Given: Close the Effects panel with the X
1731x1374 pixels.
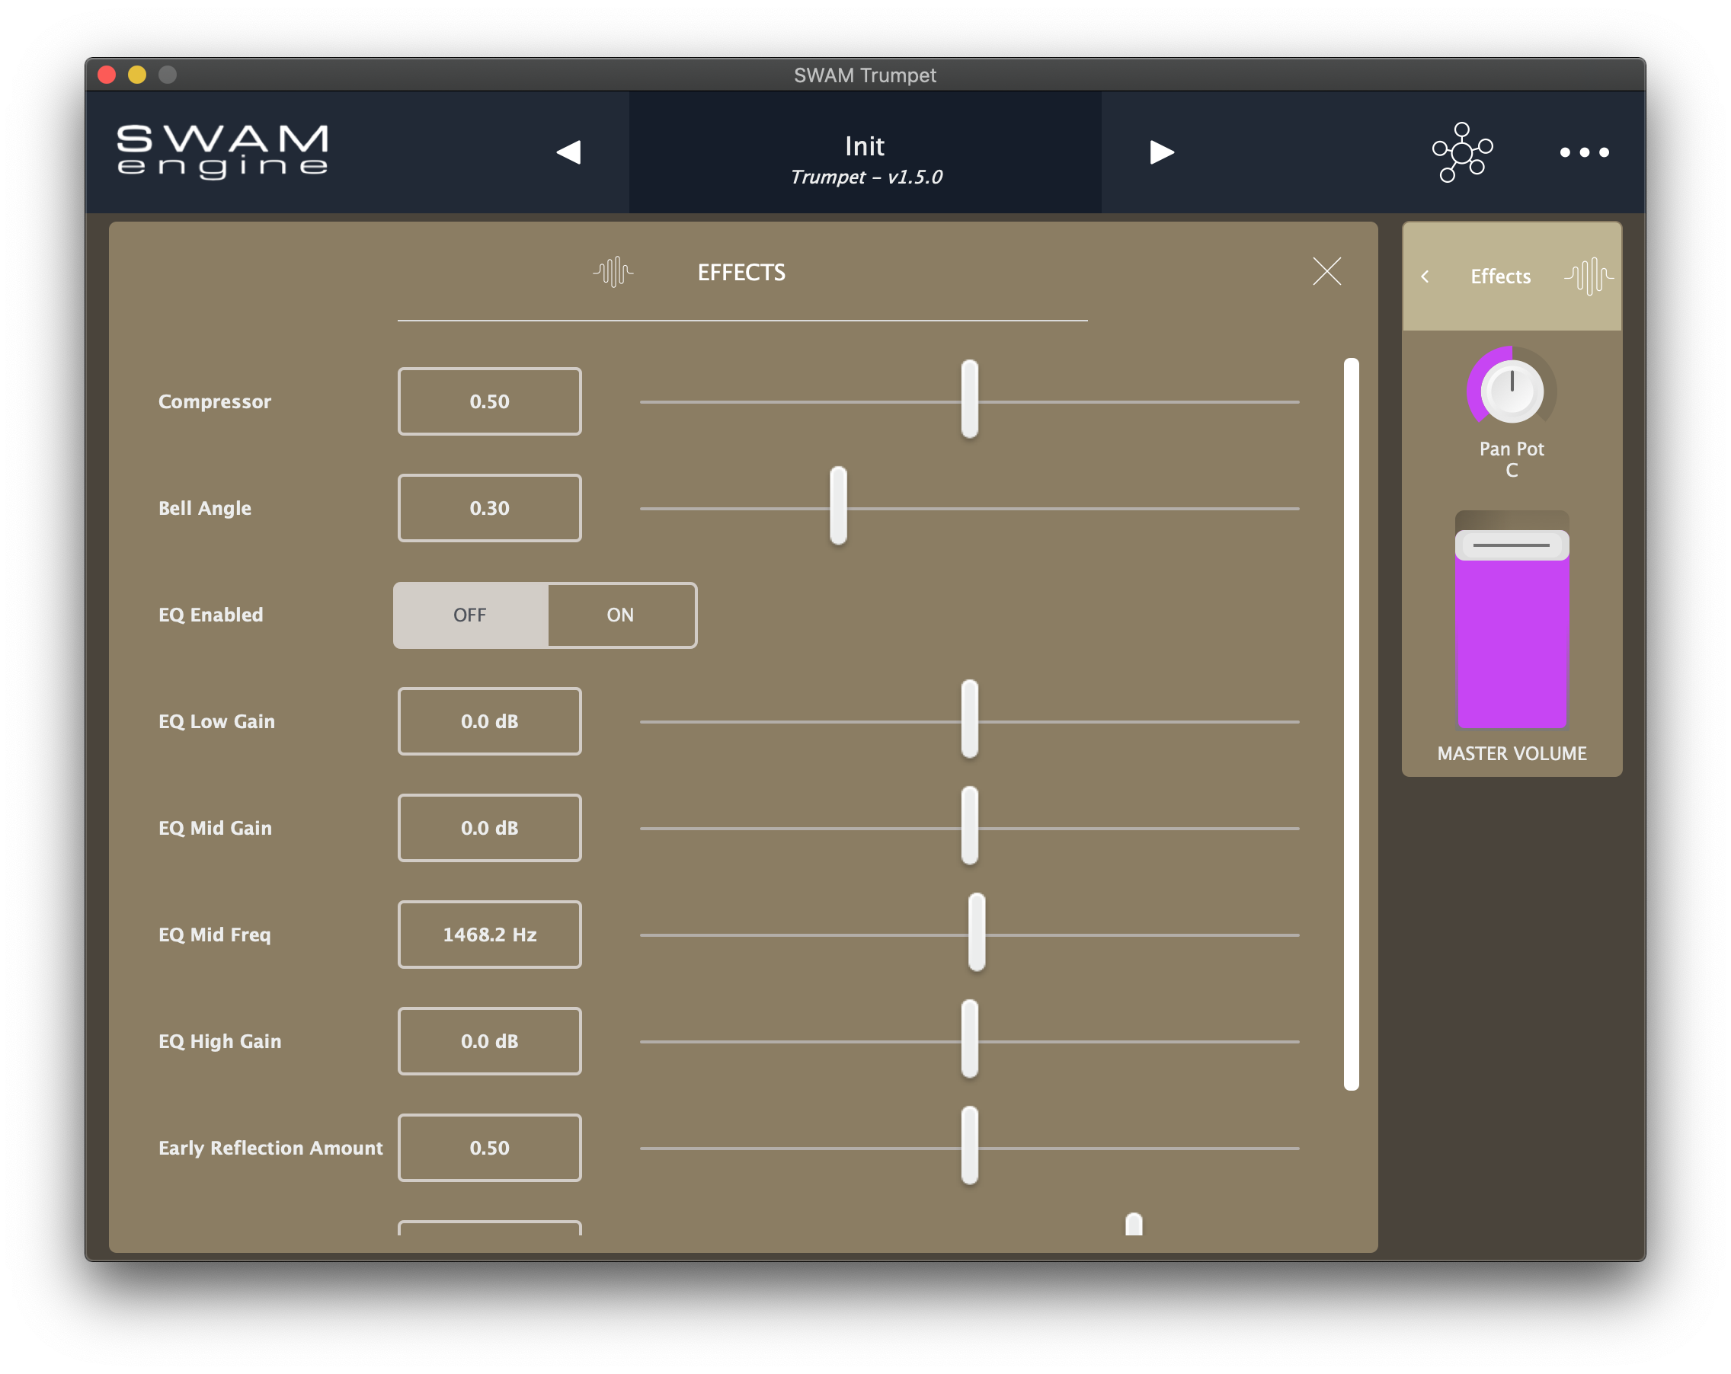Looking at the screenshot, I should [x=1326, y=271].
